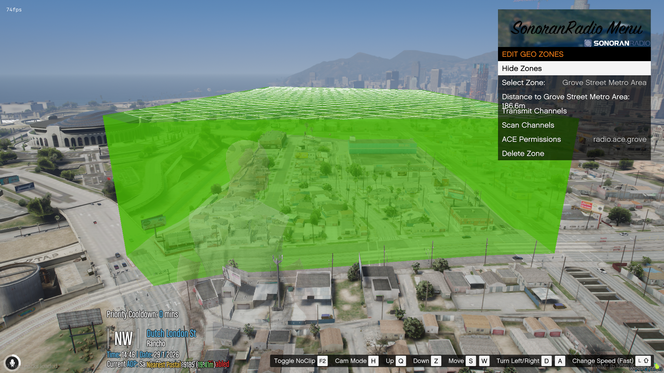Click the D Turn key icon
The width and height of the screenshot is (664, 373).
tap(546, 361)
